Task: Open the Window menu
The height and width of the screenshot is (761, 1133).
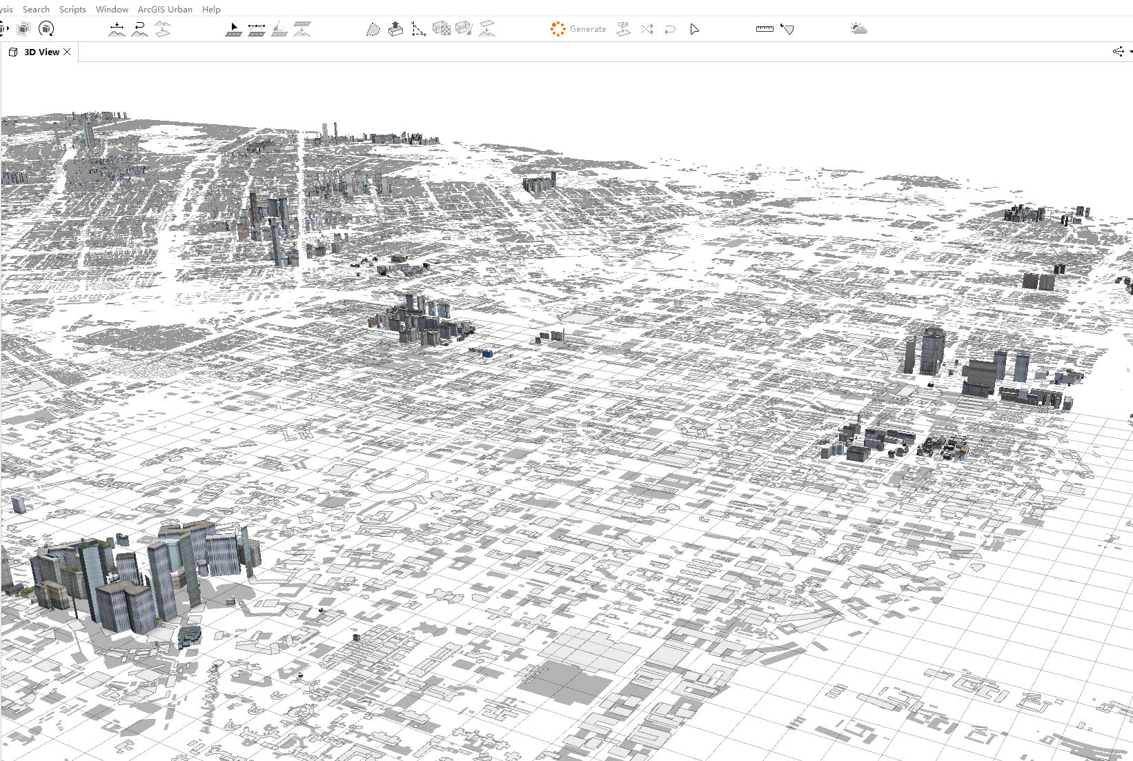Action: (112, 9)
